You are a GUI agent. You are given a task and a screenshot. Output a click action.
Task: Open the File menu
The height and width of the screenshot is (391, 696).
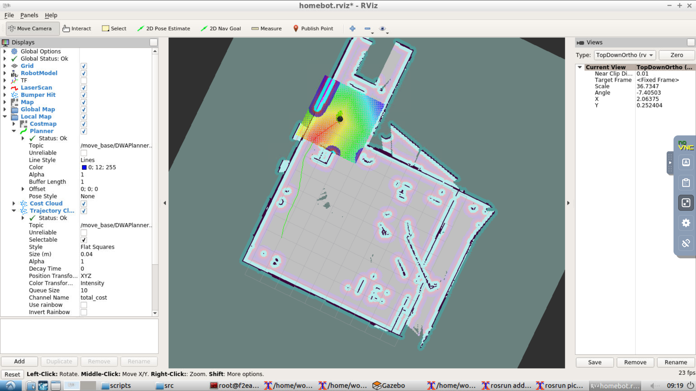pos(9,15)
